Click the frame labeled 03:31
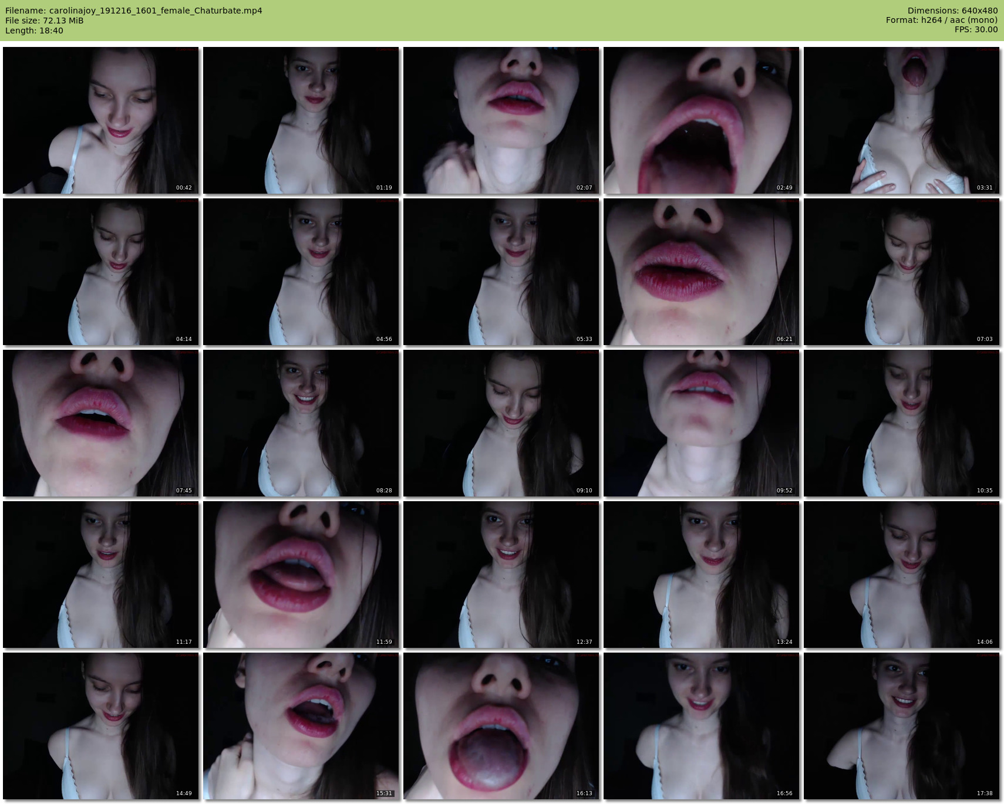This screenshot has height=804, width=1004. (901, 120)
